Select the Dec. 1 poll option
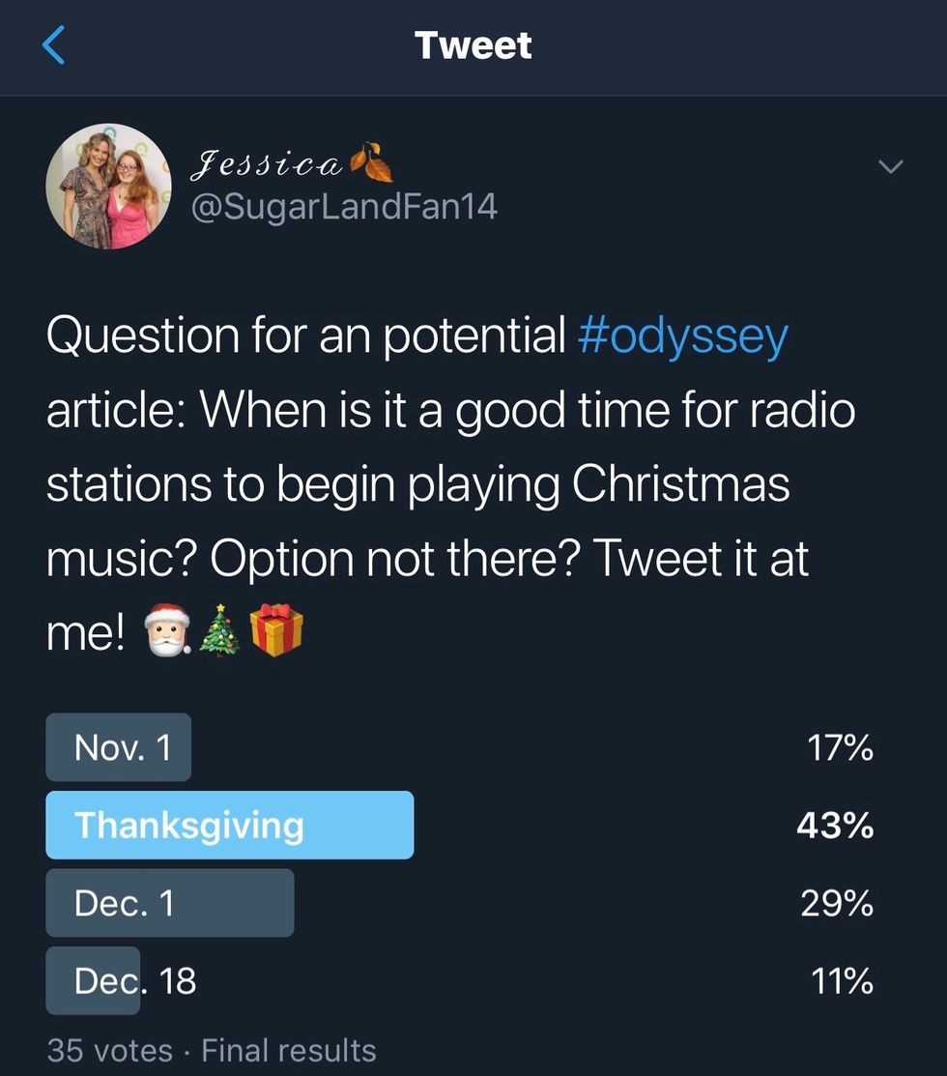 (169, 903)
